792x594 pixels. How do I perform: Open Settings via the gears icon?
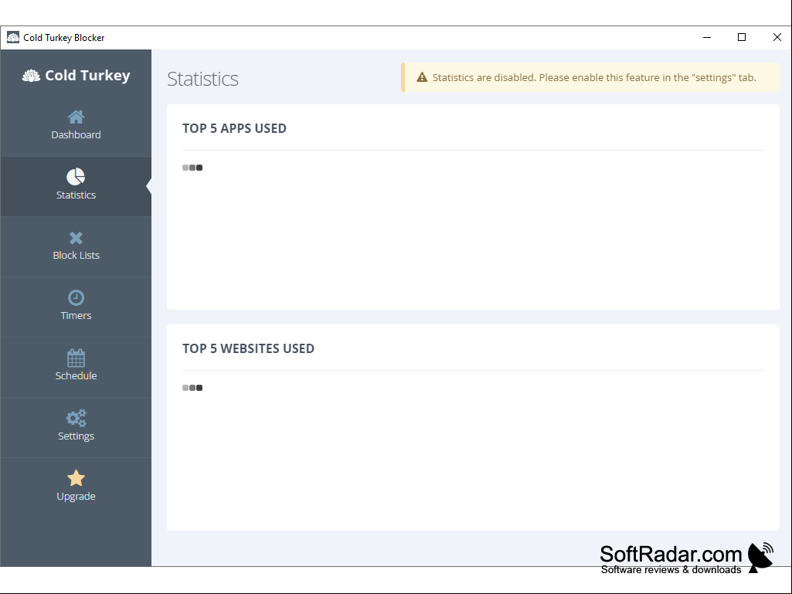[76, 418]
